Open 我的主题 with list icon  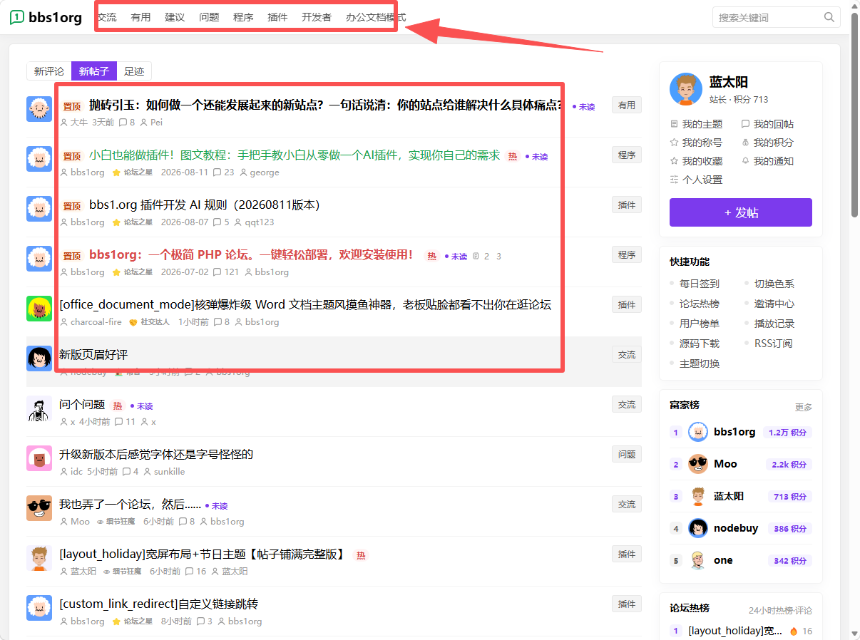[697, 124]
